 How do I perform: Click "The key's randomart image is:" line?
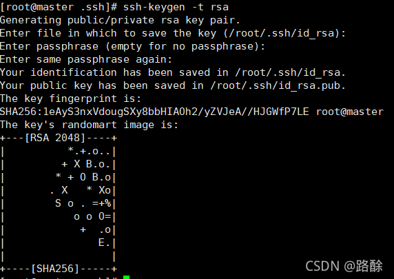coord(89,125)
